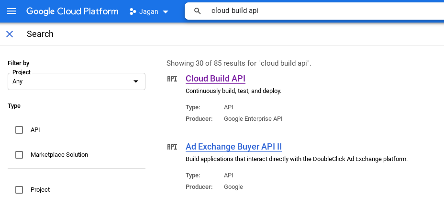The width and height of the screenshot is (444, 209).
Task: Enable the API type checkbox
Action: (19, 130)
